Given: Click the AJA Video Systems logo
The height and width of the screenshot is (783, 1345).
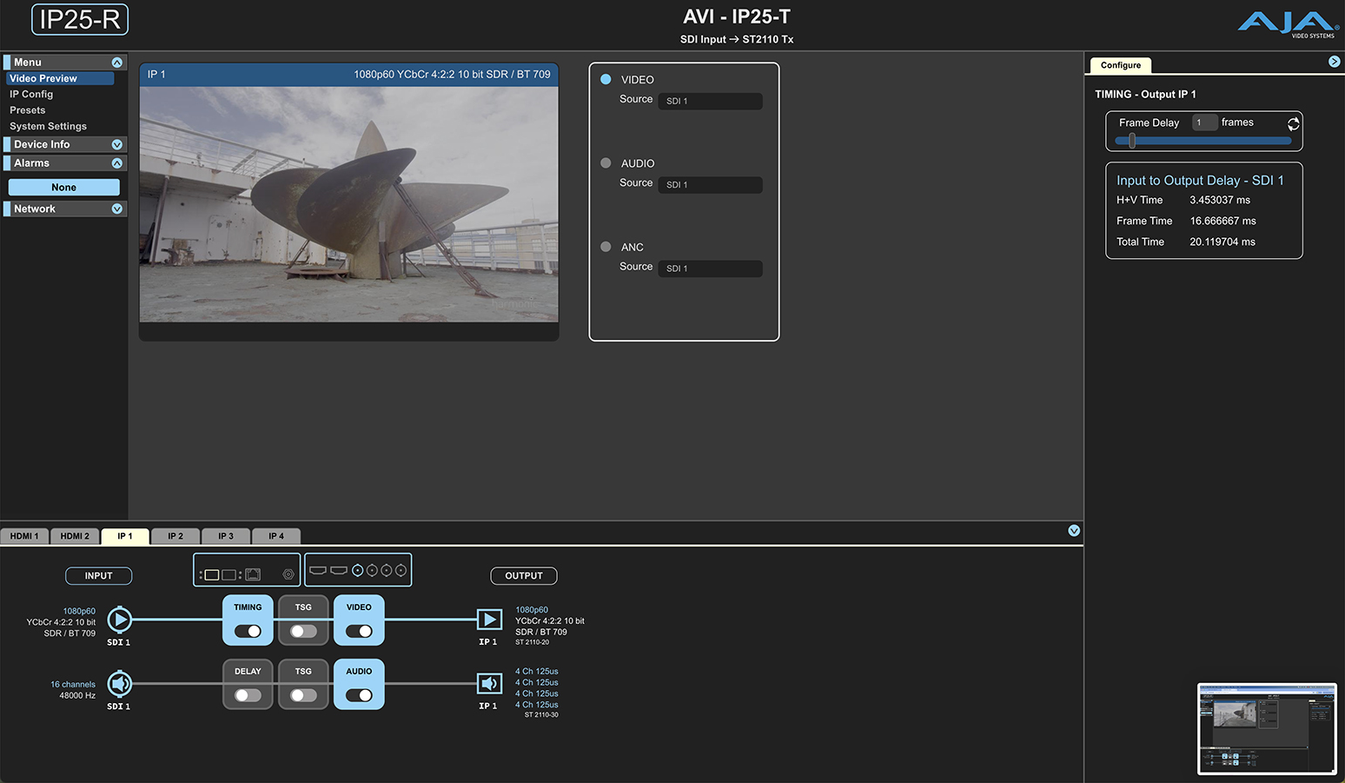Looking at the screenshot, I should tap(1288, 23).
